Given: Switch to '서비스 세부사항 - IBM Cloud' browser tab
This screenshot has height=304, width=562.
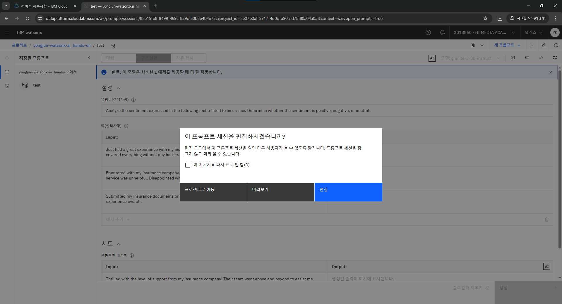Looking at the screenshot, I should point(44,6).
